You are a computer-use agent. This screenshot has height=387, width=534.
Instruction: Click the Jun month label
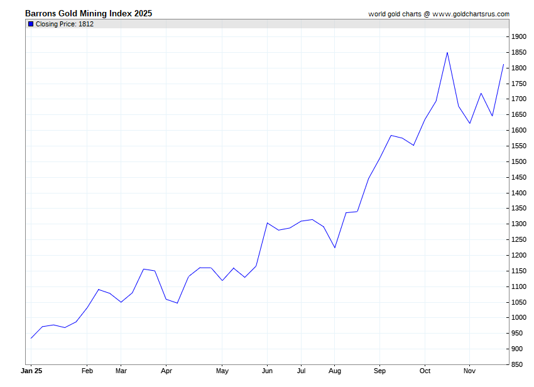pyautogui.click(x=267, y=371)
